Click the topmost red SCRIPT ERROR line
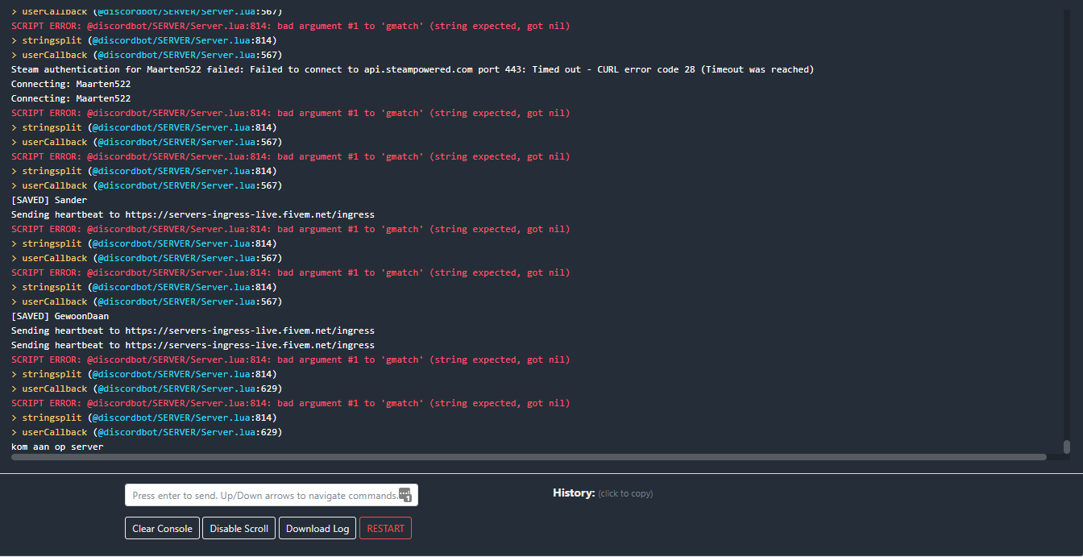This screenshot has height=557, width=1083. point(290,26)
